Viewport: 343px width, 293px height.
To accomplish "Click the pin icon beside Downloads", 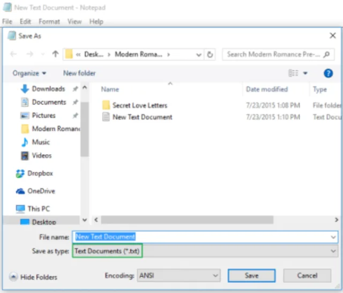I will [75, 89].
